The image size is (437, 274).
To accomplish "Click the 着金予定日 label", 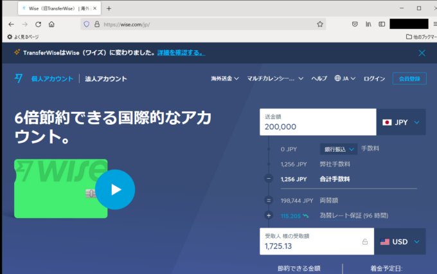I will [386, 268].
